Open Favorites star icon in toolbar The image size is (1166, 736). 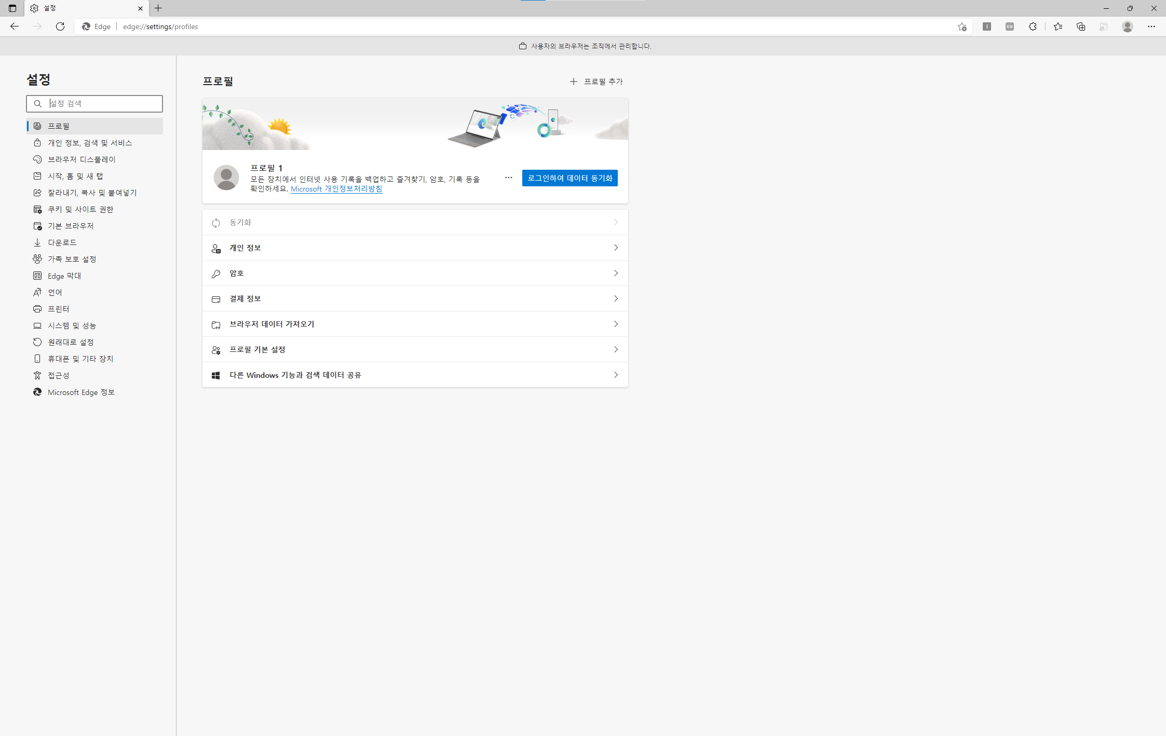pos(1058,26)
